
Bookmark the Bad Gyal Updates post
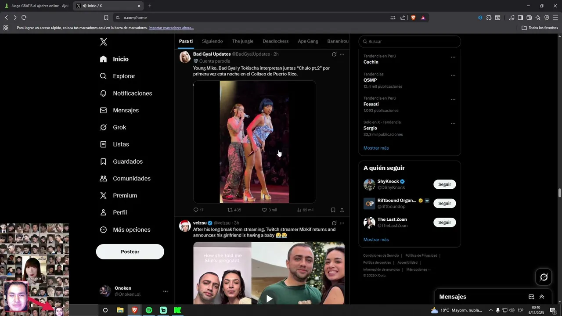[333, 210]
